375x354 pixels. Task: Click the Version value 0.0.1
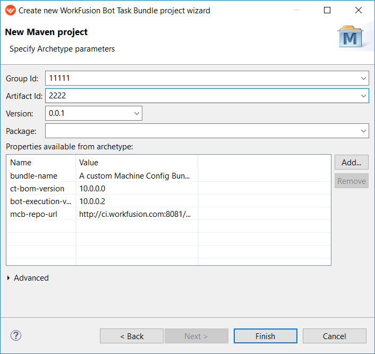57,113
